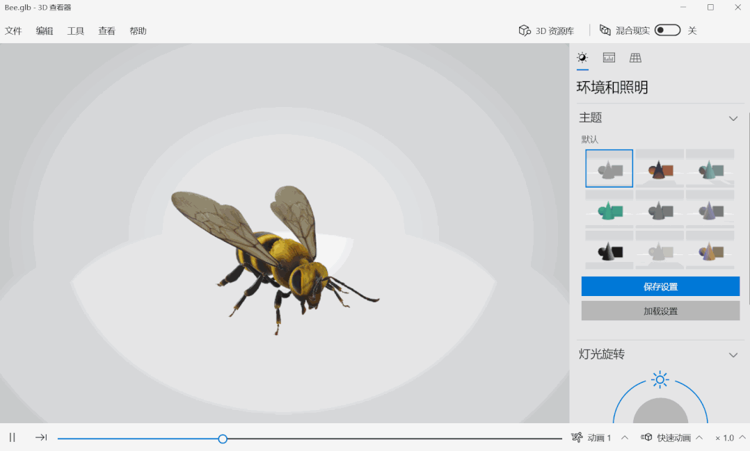
Task: Pause the animation playback
Action: [13, 437]
